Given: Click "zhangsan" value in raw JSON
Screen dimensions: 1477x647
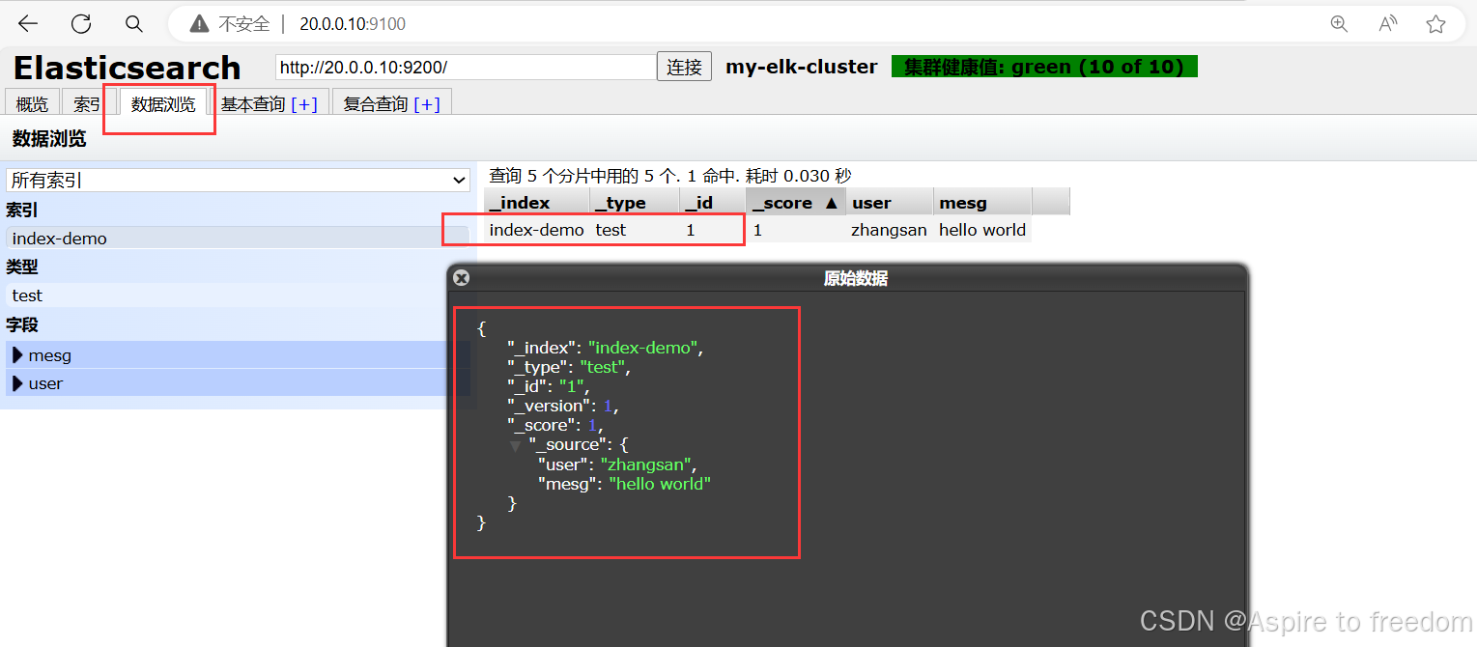Looking at the screenshot, I should [x=645, y=464].
